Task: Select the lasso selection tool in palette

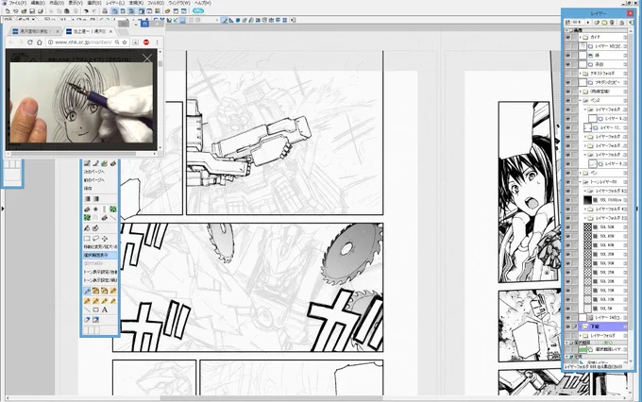Action: pyautogui.click(x=95, y=238)
